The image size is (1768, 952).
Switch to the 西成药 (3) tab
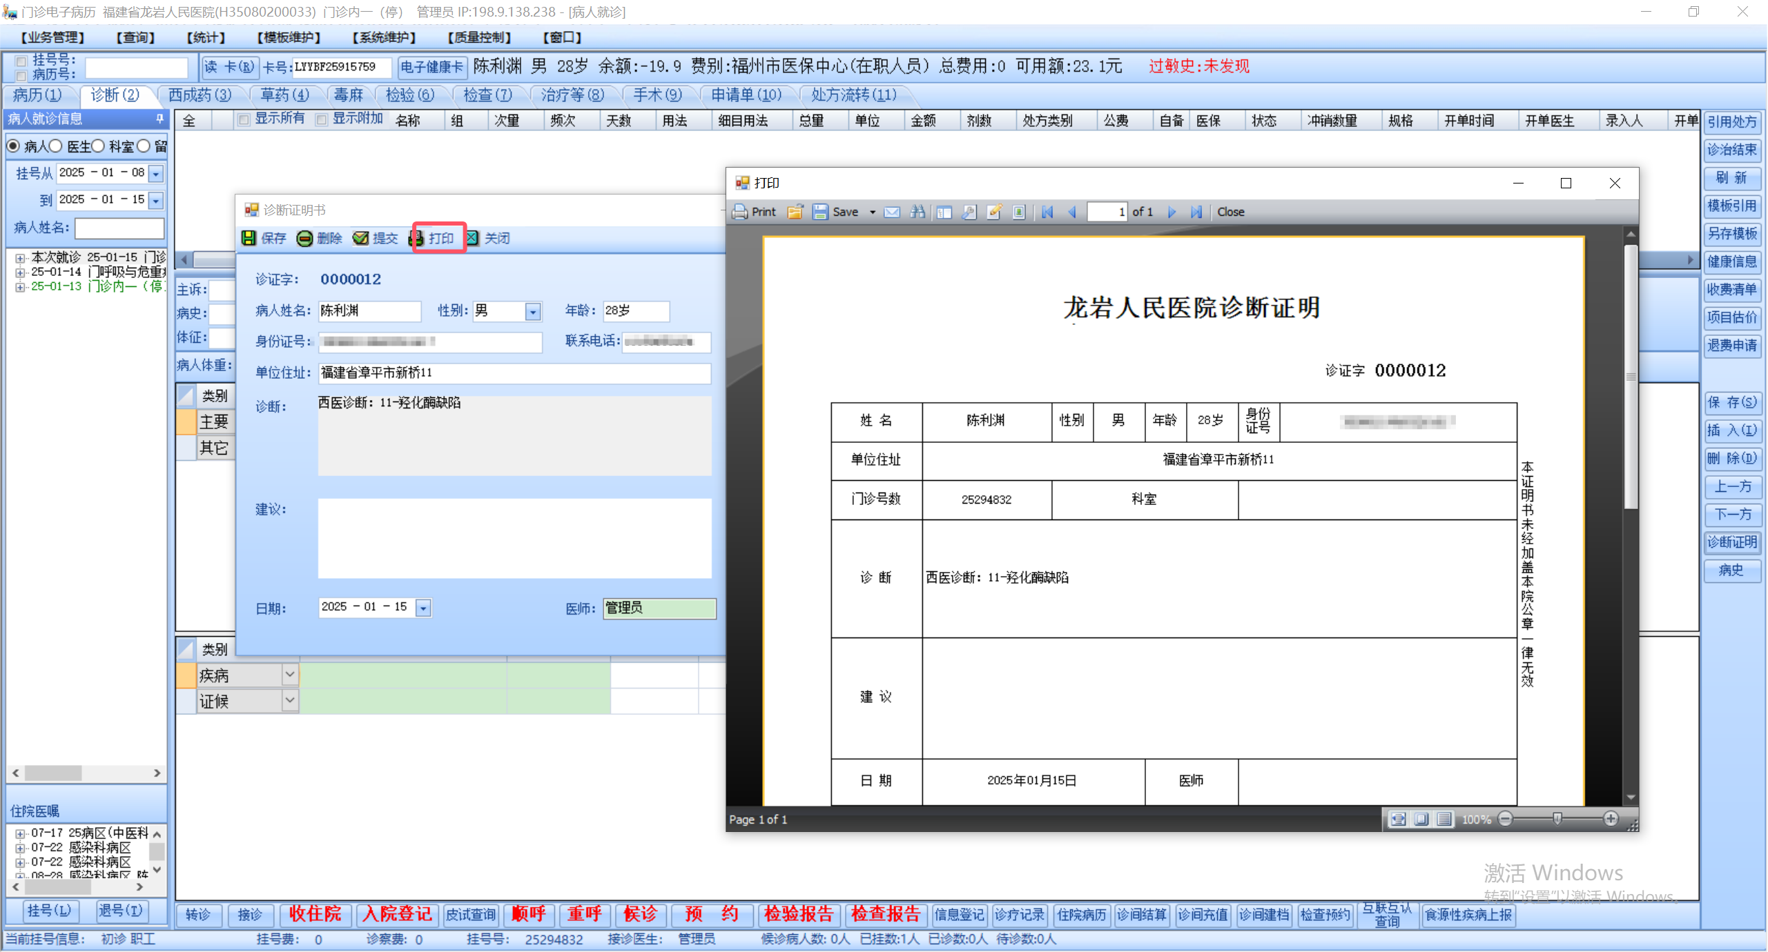pos(200,95)
